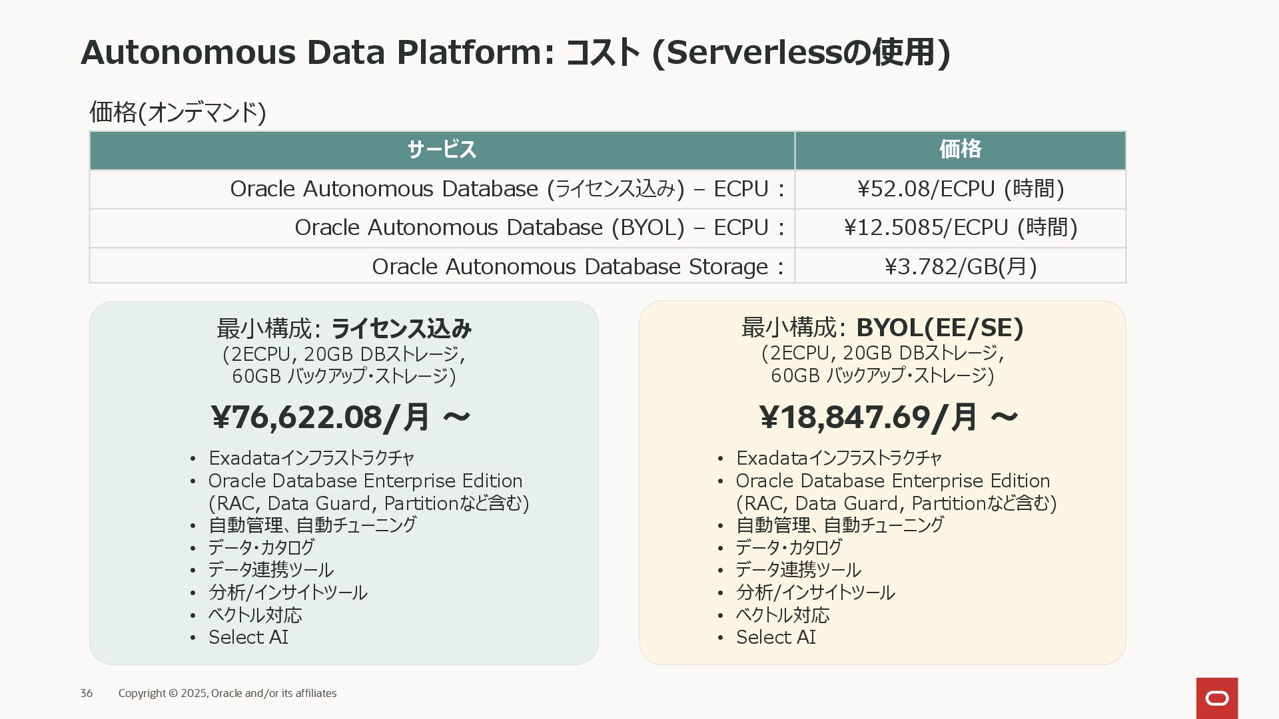Viewport: 1279px width, 719px height.
Task: Click the slide number "36"
Action: point(87,693)
